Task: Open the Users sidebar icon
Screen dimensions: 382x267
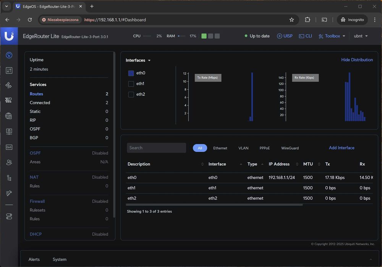Action: point(9,162)
